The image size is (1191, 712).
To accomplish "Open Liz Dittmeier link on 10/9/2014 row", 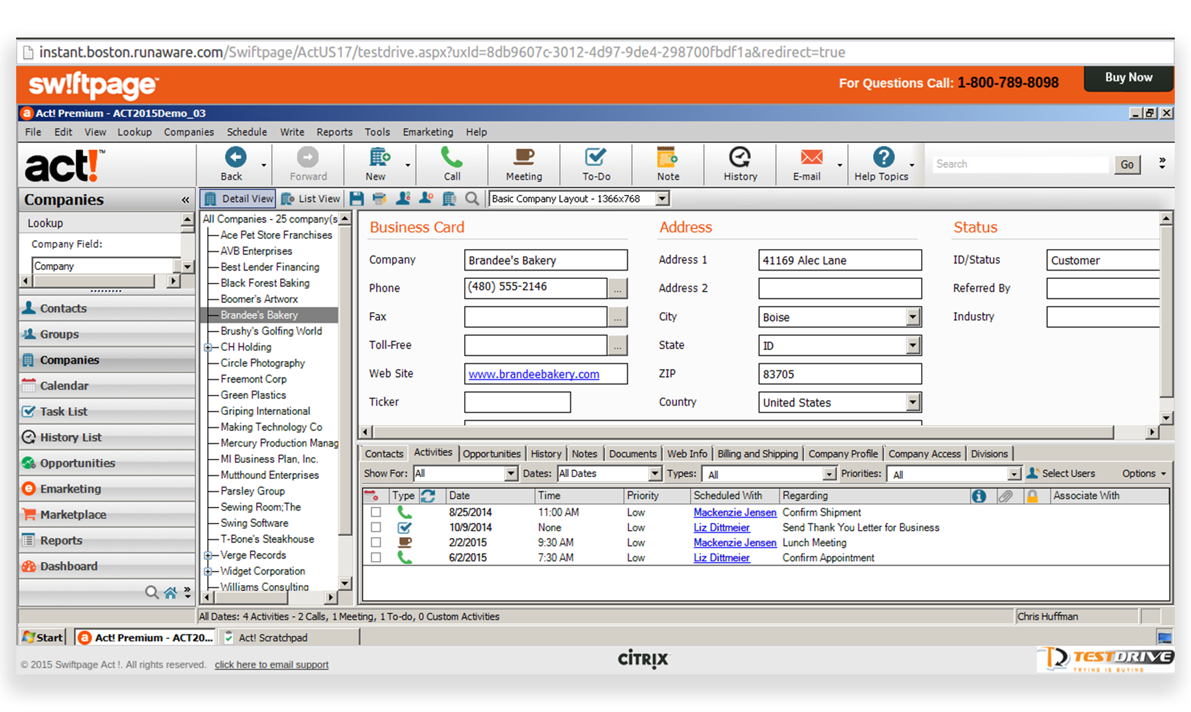I will pyautogui.click(x=721, y=528).
